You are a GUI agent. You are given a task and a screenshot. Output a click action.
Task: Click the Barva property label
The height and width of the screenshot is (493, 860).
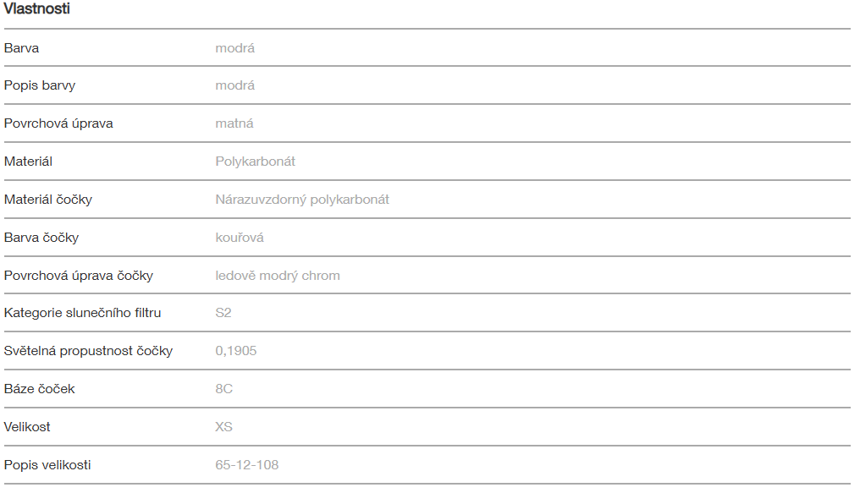click(22, 48)
